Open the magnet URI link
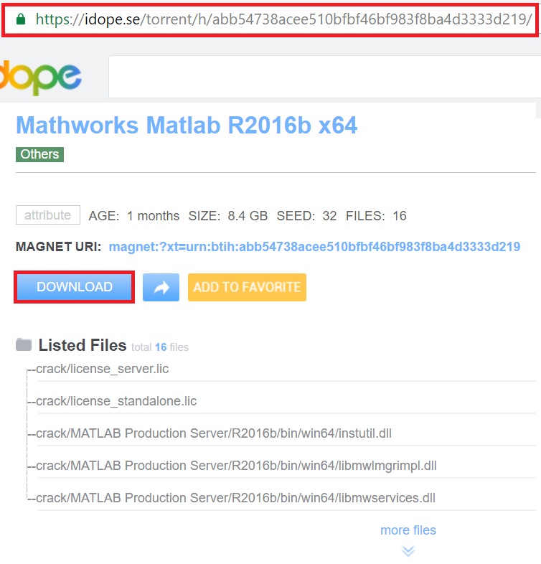The height and width of the screenshot is (564, 541). pyautogui.click(x=314, y=247)
